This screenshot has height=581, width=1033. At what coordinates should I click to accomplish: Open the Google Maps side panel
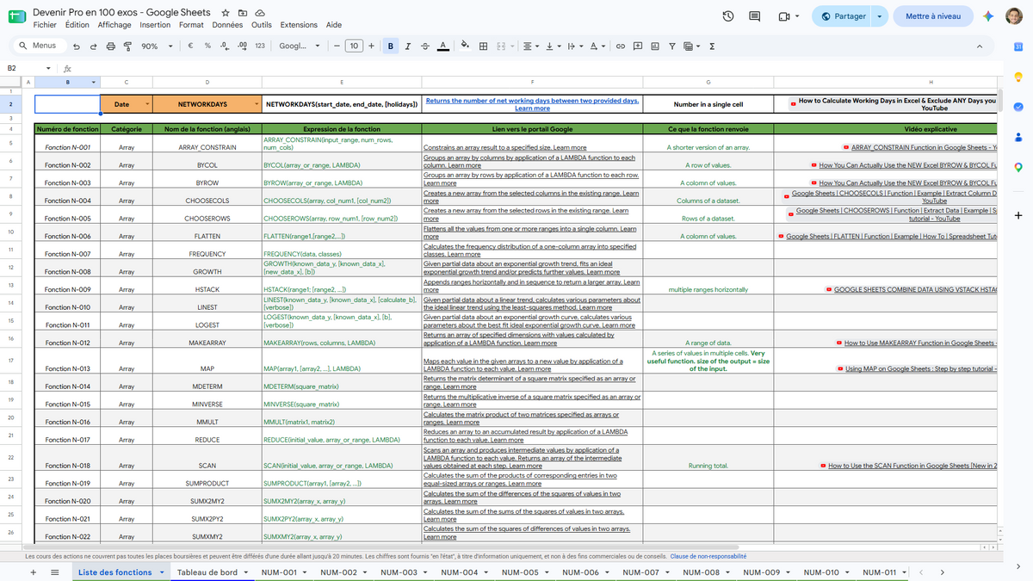[1018, 167]
